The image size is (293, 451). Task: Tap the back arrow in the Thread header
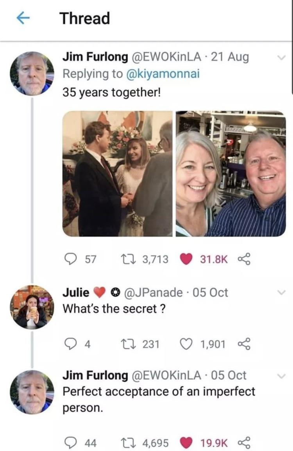click(x=24, y=19)
